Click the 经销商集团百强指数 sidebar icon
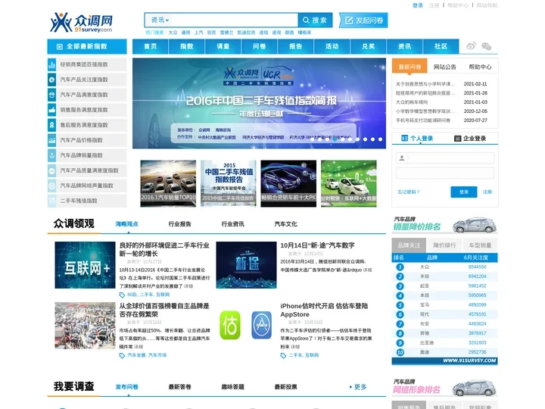Screen dimensions: 545x409 tap(51, 64)
